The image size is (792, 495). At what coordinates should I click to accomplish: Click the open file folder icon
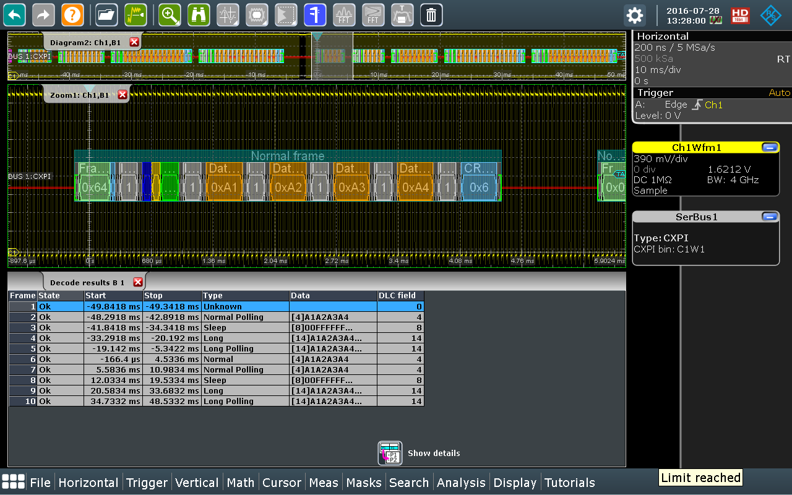(107, 15)
